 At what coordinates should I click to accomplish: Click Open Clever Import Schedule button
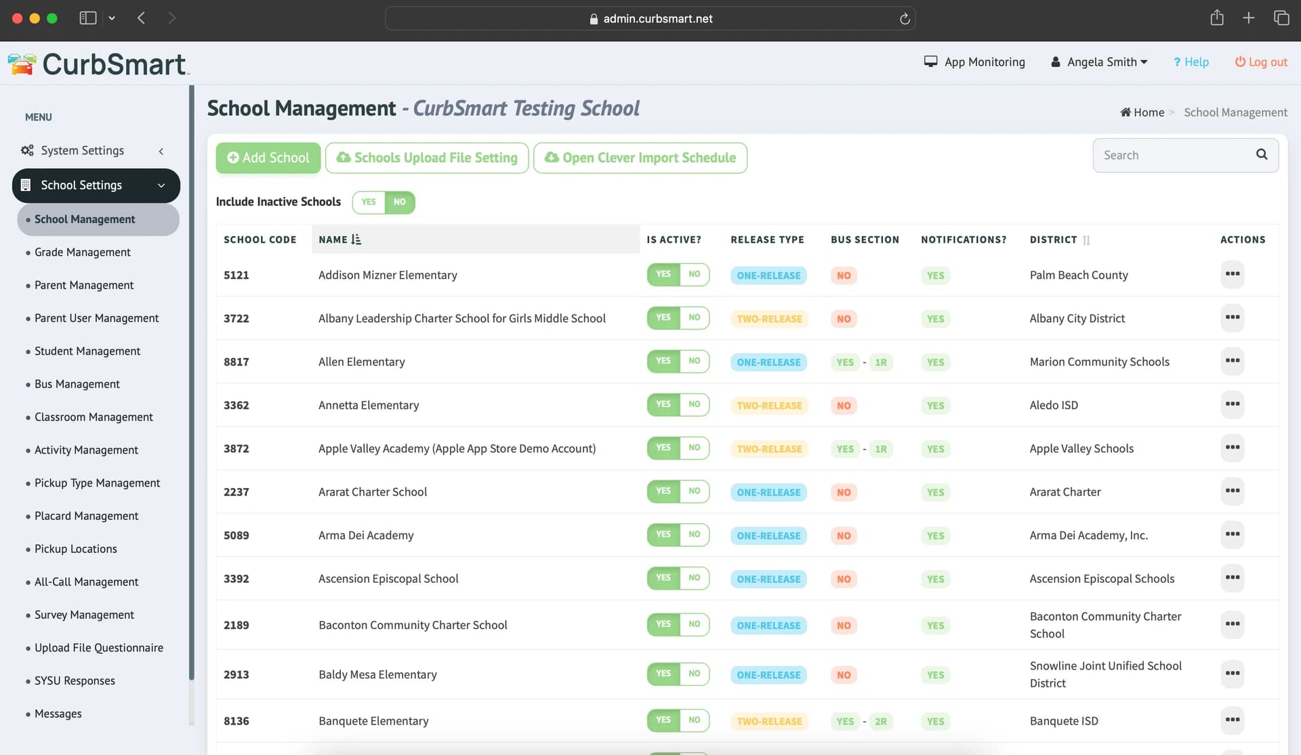click(x=640, y=157)
